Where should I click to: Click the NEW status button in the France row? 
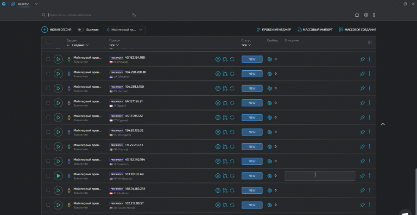252,147
